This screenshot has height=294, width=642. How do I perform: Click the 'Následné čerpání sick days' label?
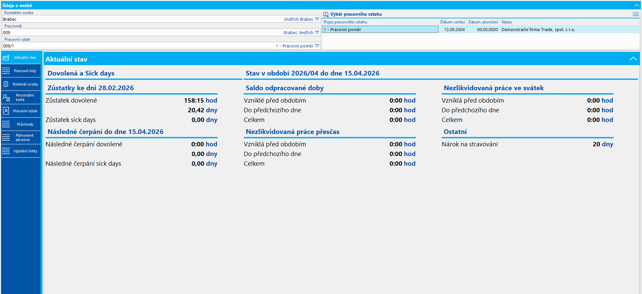click(x=83, y=164)
